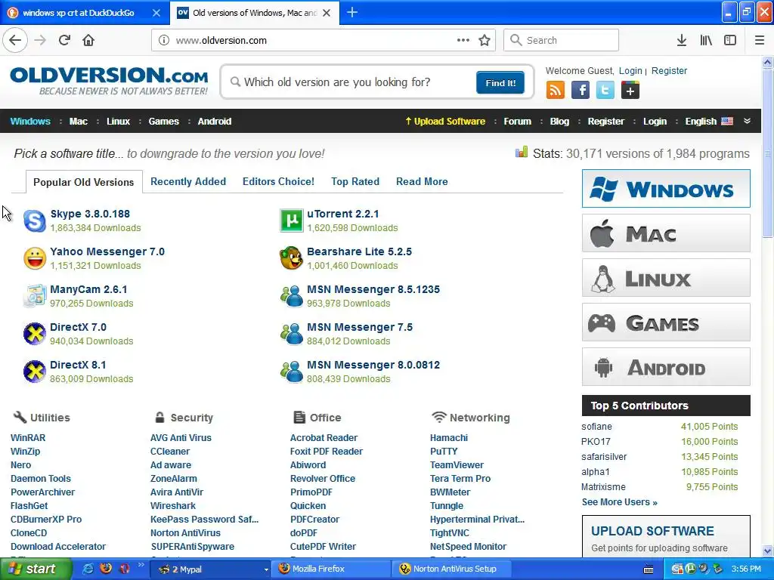The width and height of the screenshot is (774, 580).
Task: Open page actions three-dot menu in address bar
Action: click(x=463, y=40)
